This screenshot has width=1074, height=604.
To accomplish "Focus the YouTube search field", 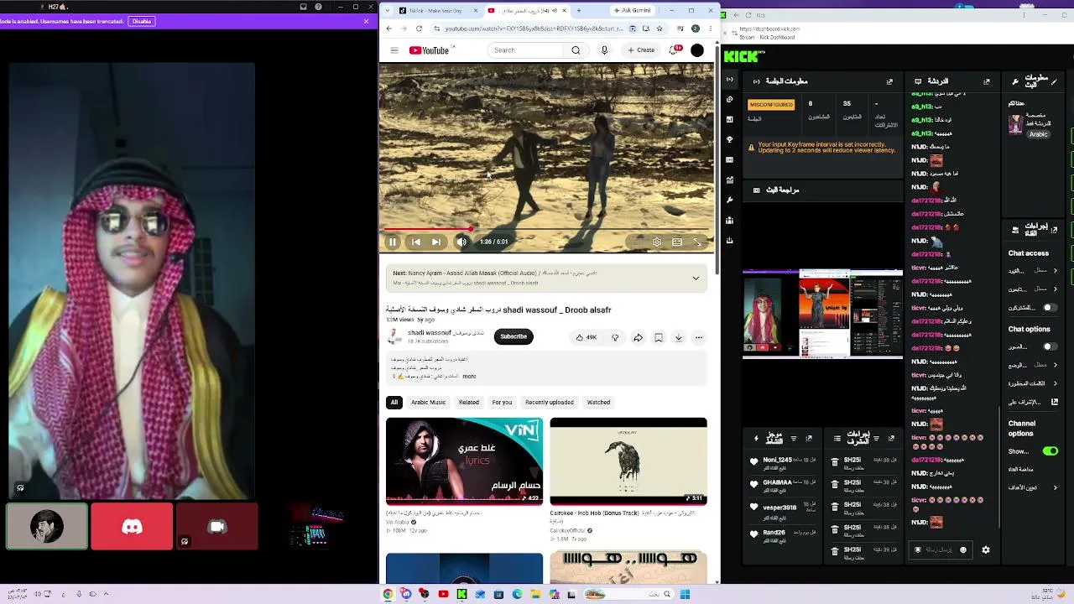I will point(526,50).
